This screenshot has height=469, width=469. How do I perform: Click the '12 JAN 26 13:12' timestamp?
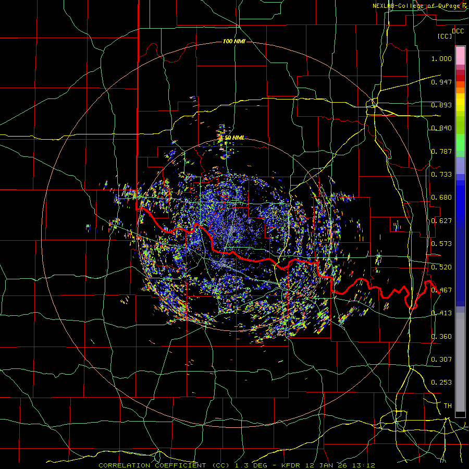tap(340, 465)
